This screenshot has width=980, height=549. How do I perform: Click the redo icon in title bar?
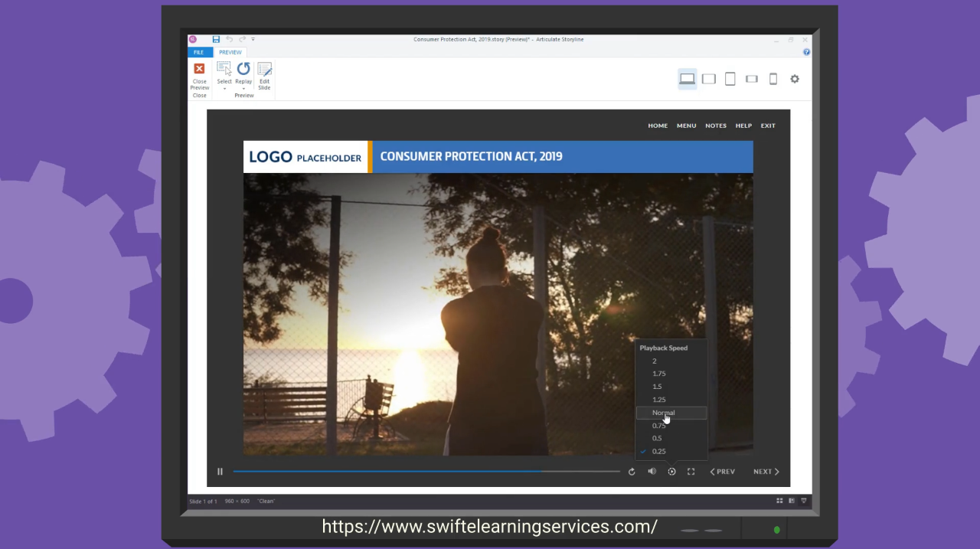tap(242, 39)
